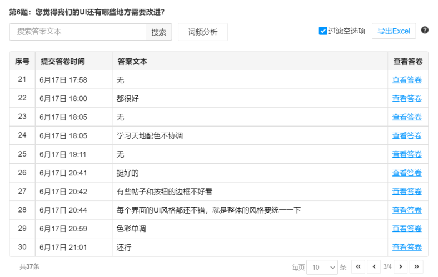
Task: Open 查看答卷 link for row 27
Action: pos(407,192)
